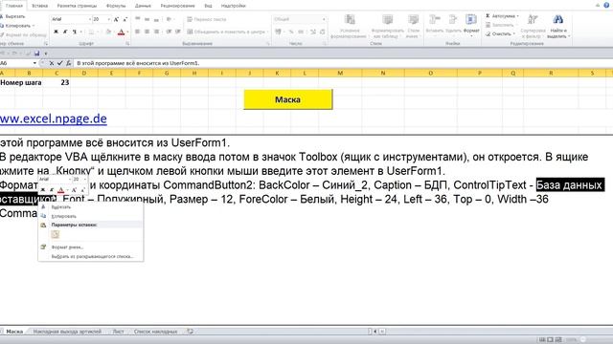Center text horizontally in the ribbon
Image resolution: width=613 pixels, height=344 pixels.
147,32
